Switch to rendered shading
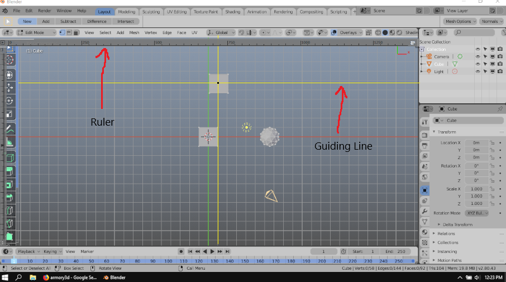Screen dimensions: 506x282 point(399,32)
